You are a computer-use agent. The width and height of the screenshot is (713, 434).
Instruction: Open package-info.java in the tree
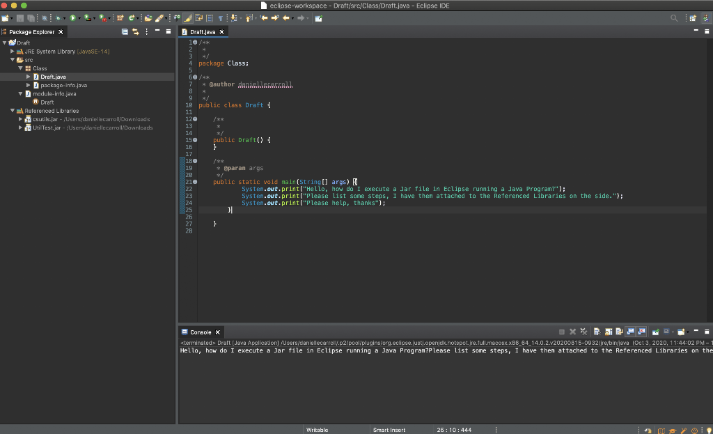point(63,85)
